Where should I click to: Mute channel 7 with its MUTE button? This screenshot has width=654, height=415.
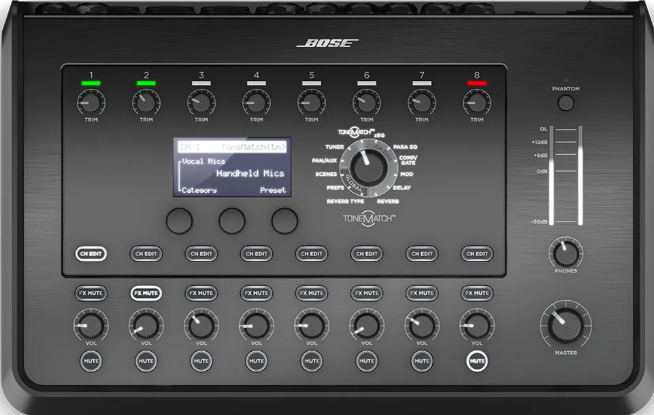pyautogui.click(x=422, y=361)
